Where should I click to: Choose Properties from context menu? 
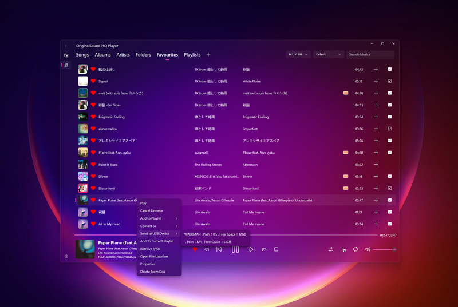(x=159, y=264)
